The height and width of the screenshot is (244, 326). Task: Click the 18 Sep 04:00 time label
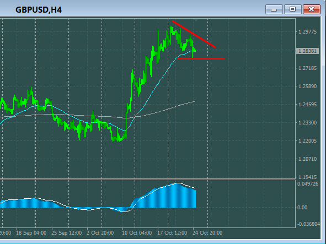(x=31, y=233)
